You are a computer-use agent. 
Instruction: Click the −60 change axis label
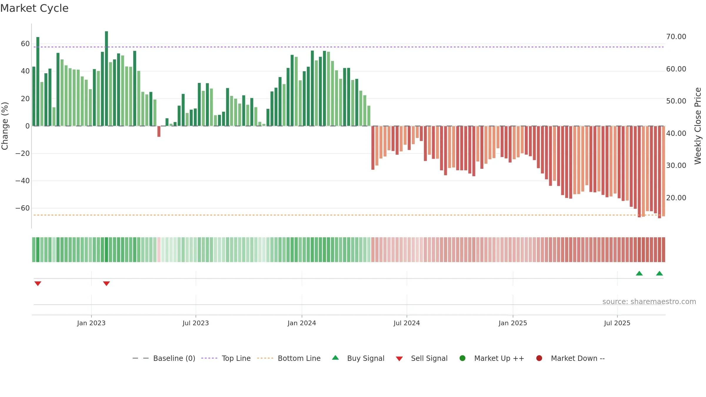click(x=22, y=208)
